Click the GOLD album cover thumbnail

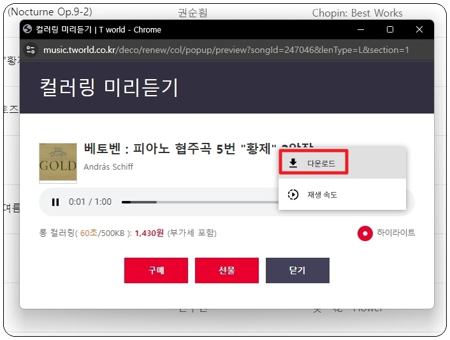pos(58,163)
